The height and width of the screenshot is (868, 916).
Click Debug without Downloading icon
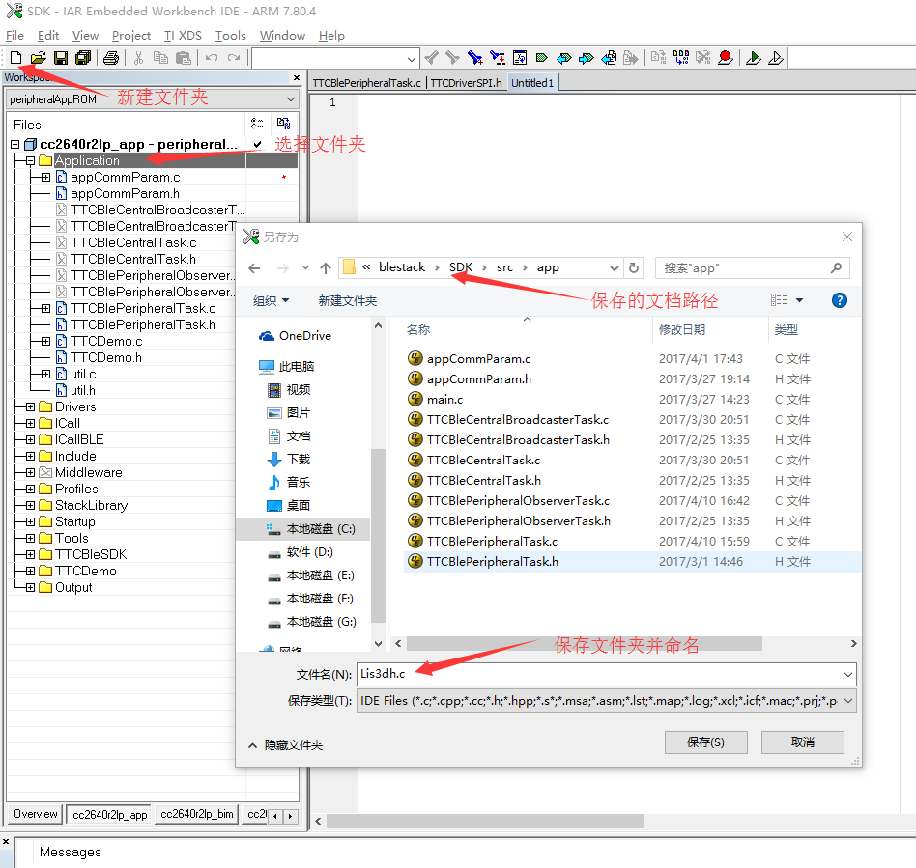(776, 58)
